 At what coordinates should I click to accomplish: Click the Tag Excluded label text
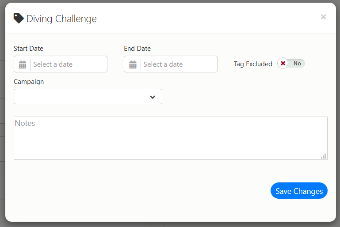tap(253, 64)
